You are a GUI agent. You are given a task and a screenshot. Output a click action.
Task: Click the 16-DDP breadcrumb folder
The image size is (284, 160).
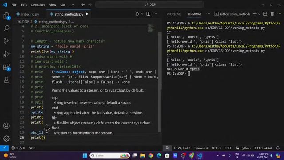coord(23,22)
